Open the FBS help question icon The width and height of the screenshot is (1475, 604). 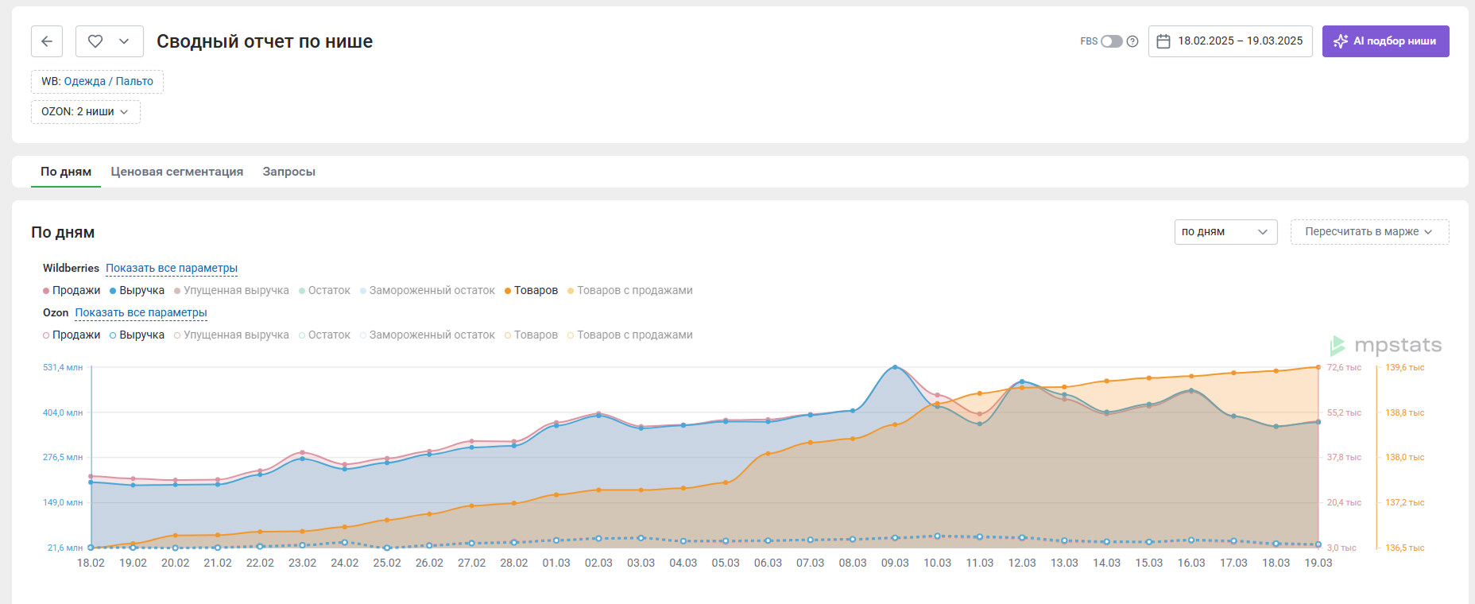pos(1132,41)
